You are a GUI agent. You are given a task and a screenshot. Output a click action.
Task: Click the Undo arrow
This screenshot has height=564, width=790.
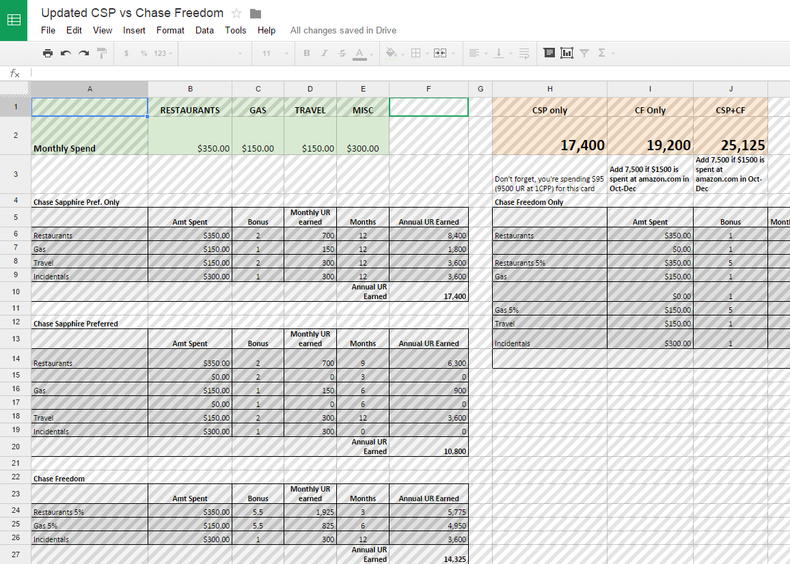pyautogui.click(x=66, y=53)
